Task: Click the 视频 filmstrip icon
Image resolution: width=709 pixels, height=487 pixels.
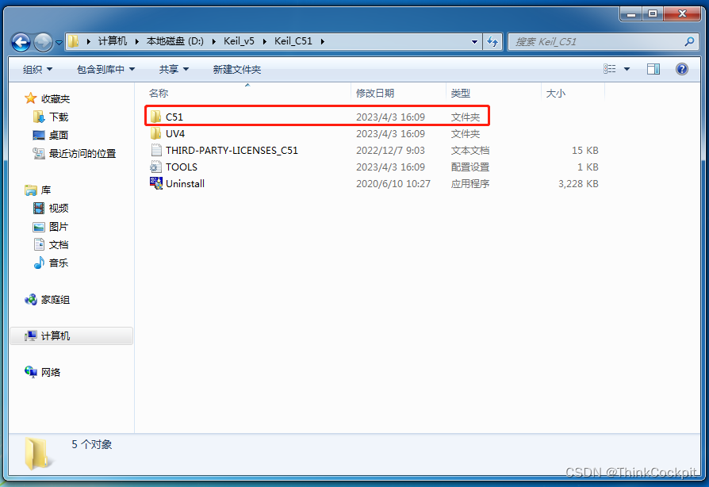Action: click(39, 208)
